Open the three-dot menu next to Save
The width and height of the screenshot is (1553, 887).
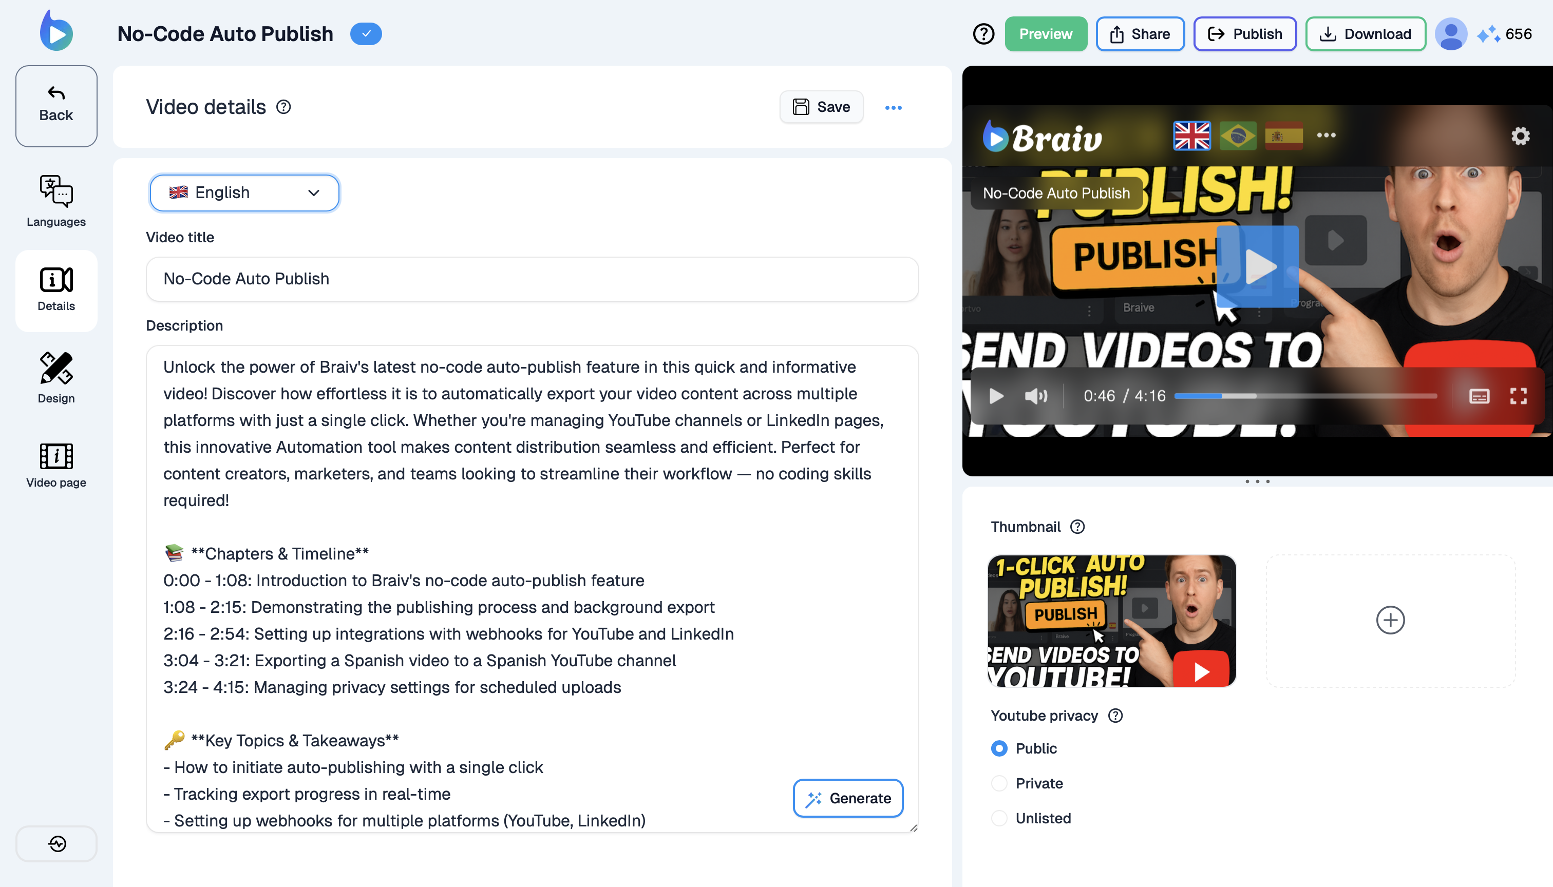click(x=893, y=108)
